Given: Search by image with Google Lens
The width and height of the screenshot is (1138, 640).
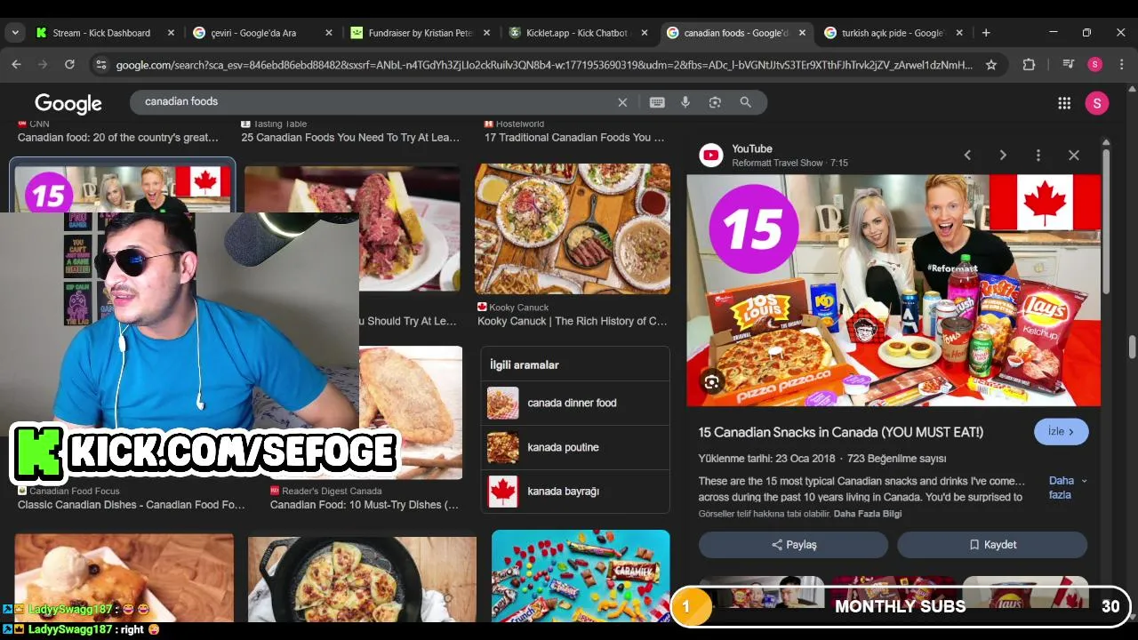Looking at the screenshot, I should [715, 102].
